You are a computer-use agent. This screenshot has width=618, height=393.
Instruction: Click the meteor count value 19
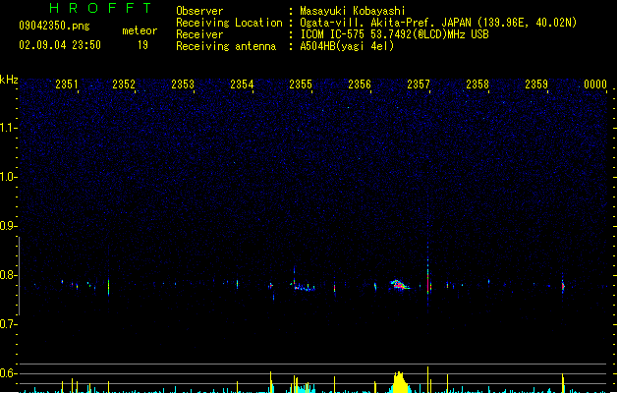[x=142, y=45]
